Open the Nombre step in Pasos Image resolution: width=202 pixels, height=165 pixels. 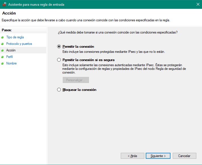click(x=11, y=63)
